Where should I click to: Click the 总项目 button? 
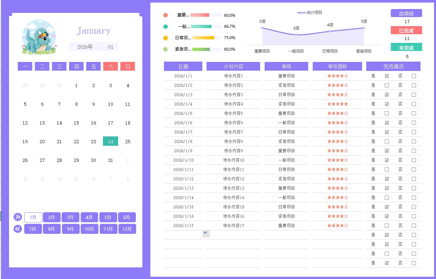(406, 14)
